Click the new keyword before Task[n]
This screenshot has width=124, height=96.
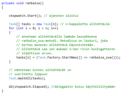(39, 24)
